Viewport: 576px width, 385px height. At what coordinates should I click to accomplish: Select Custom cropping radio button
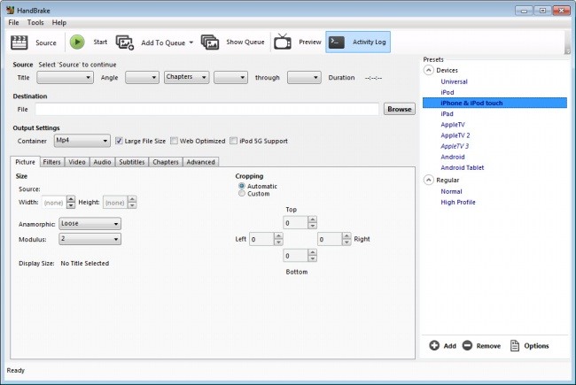coord(242,194)
